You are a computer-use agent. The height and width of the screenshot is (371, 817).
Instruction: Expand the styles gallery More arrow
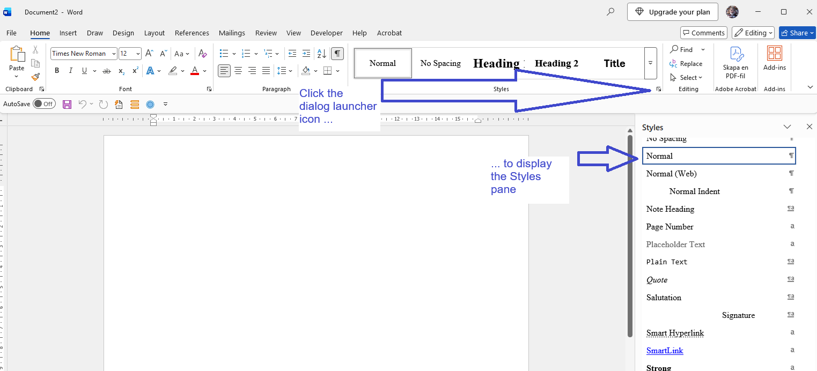(x=650, y=63)
